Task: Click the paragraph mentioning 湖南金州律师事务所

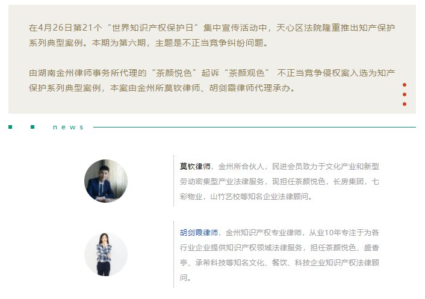Action: click(x=212, y=81)
